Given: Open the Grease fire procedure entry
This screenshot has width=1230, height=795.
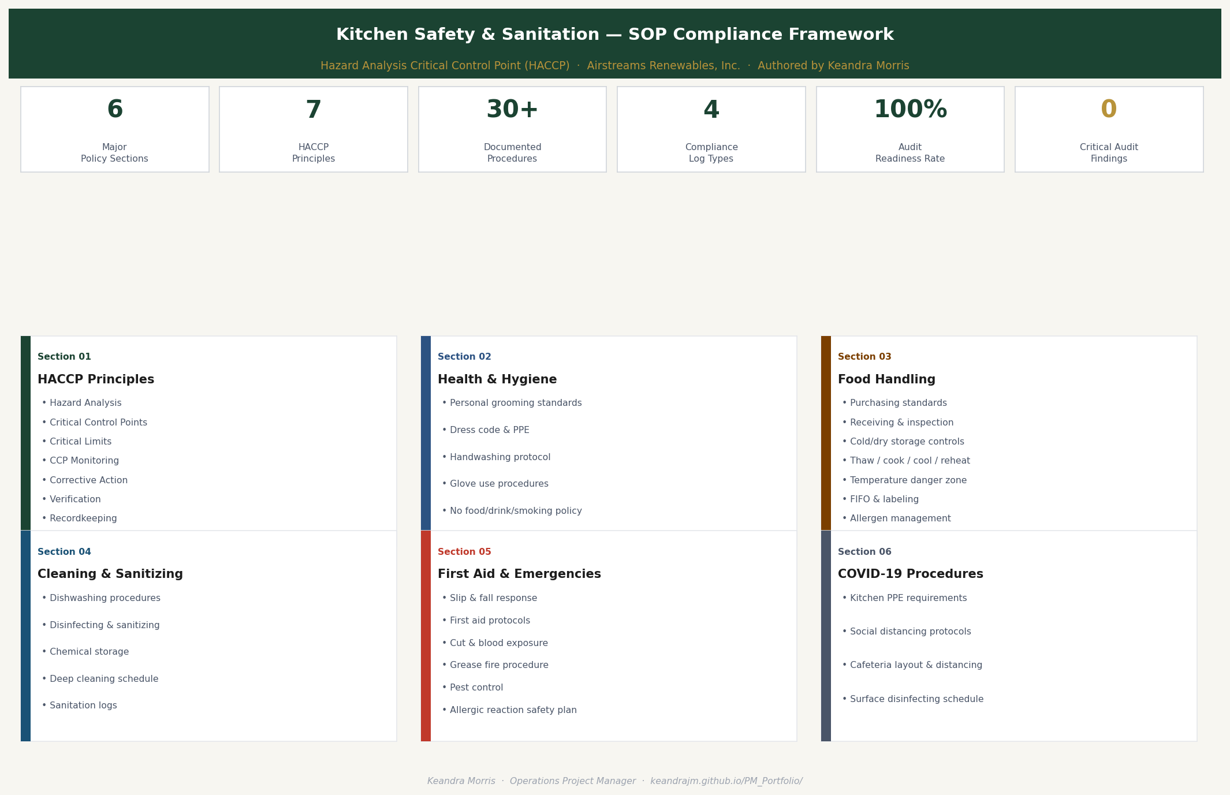Looking at the screenshot, I should (x=499, y=665).
